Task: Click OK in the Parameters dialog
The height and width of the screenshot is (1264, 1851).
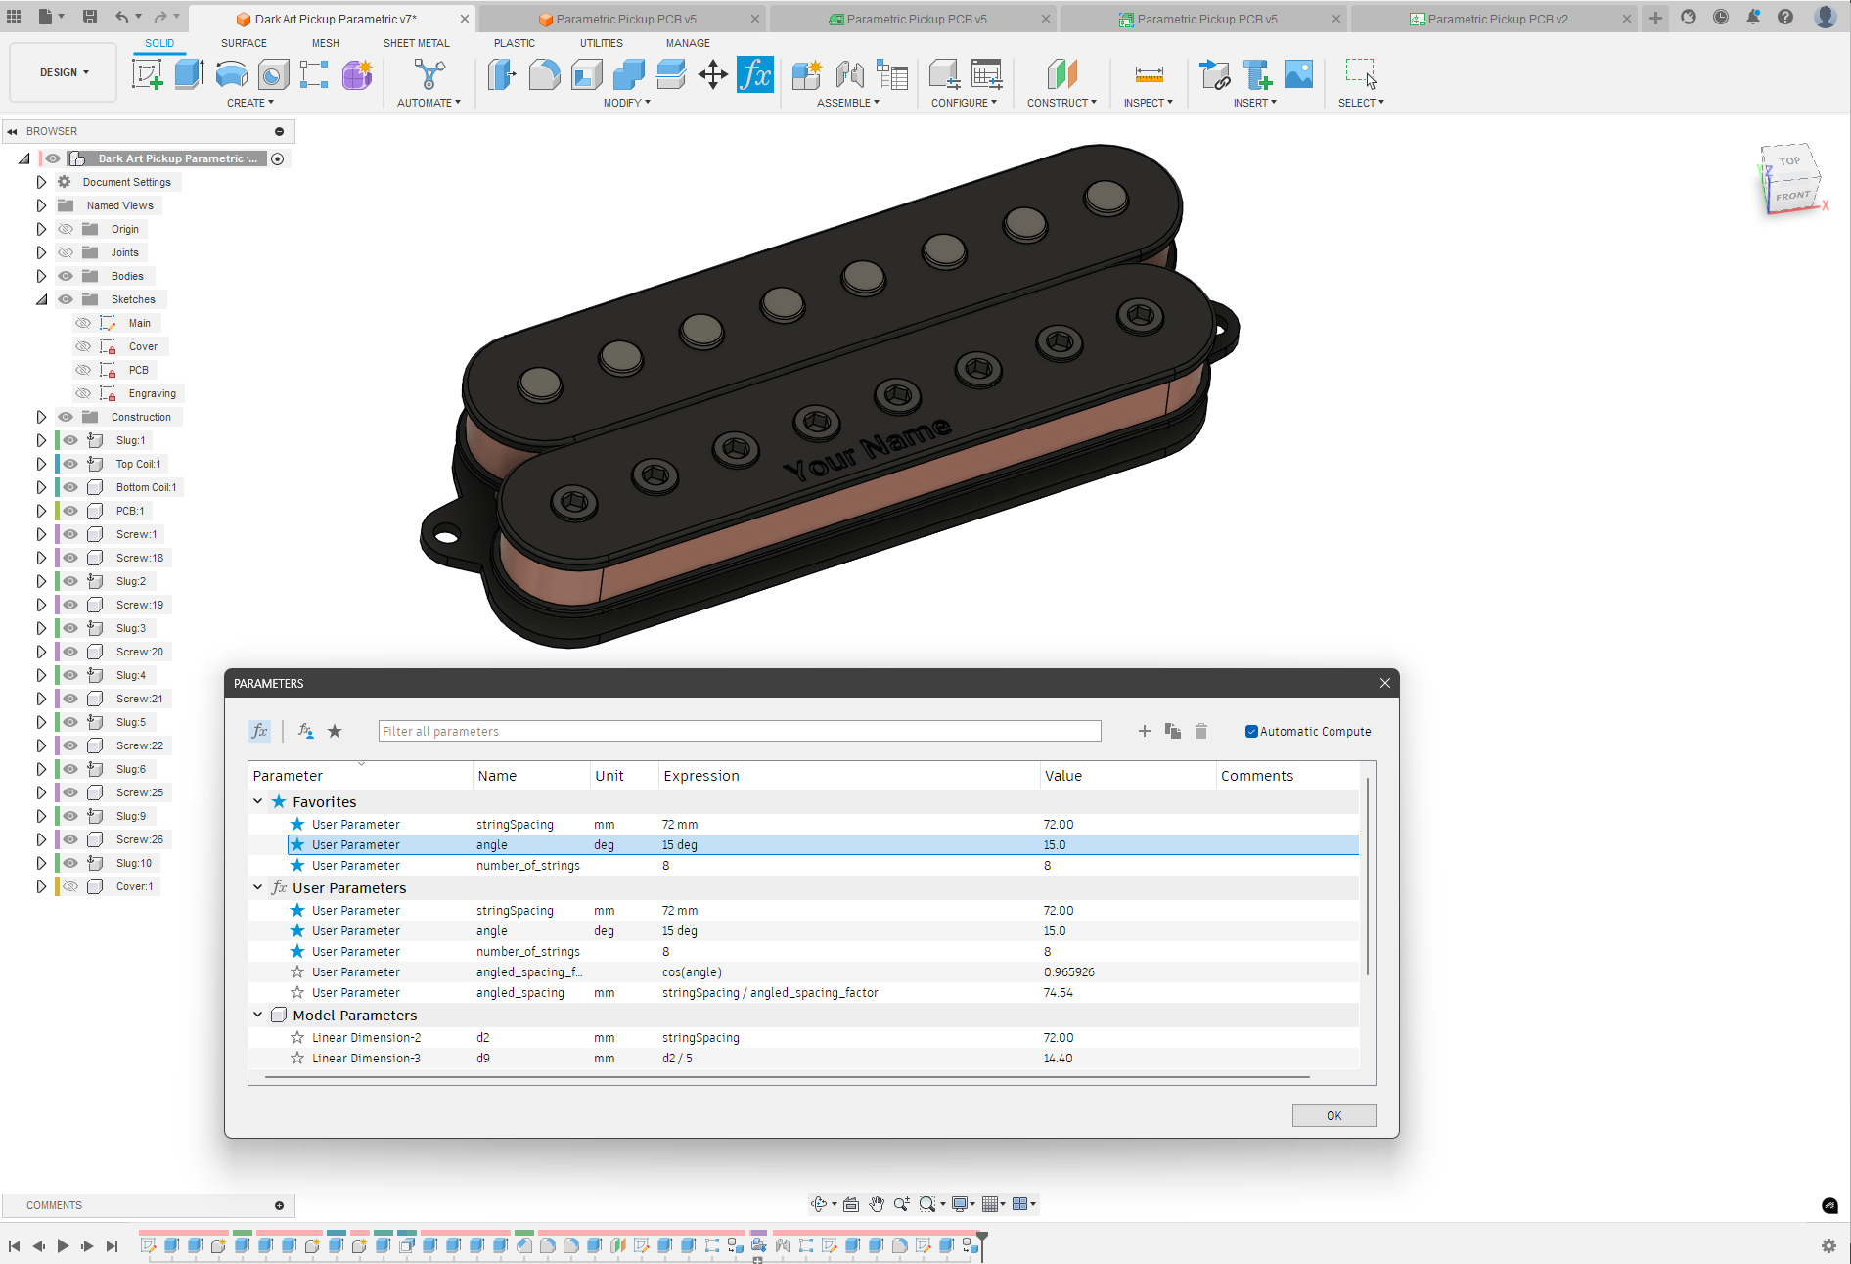Action: (1333, 1115)
